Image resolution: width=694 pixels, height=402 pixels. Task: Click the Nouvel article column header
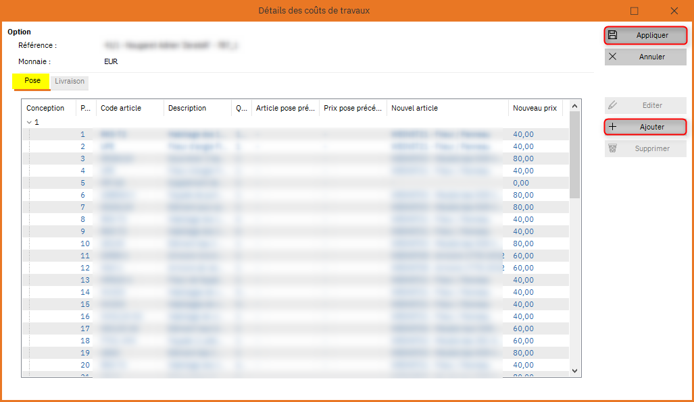pyautogui.click(x=447, y=108)
